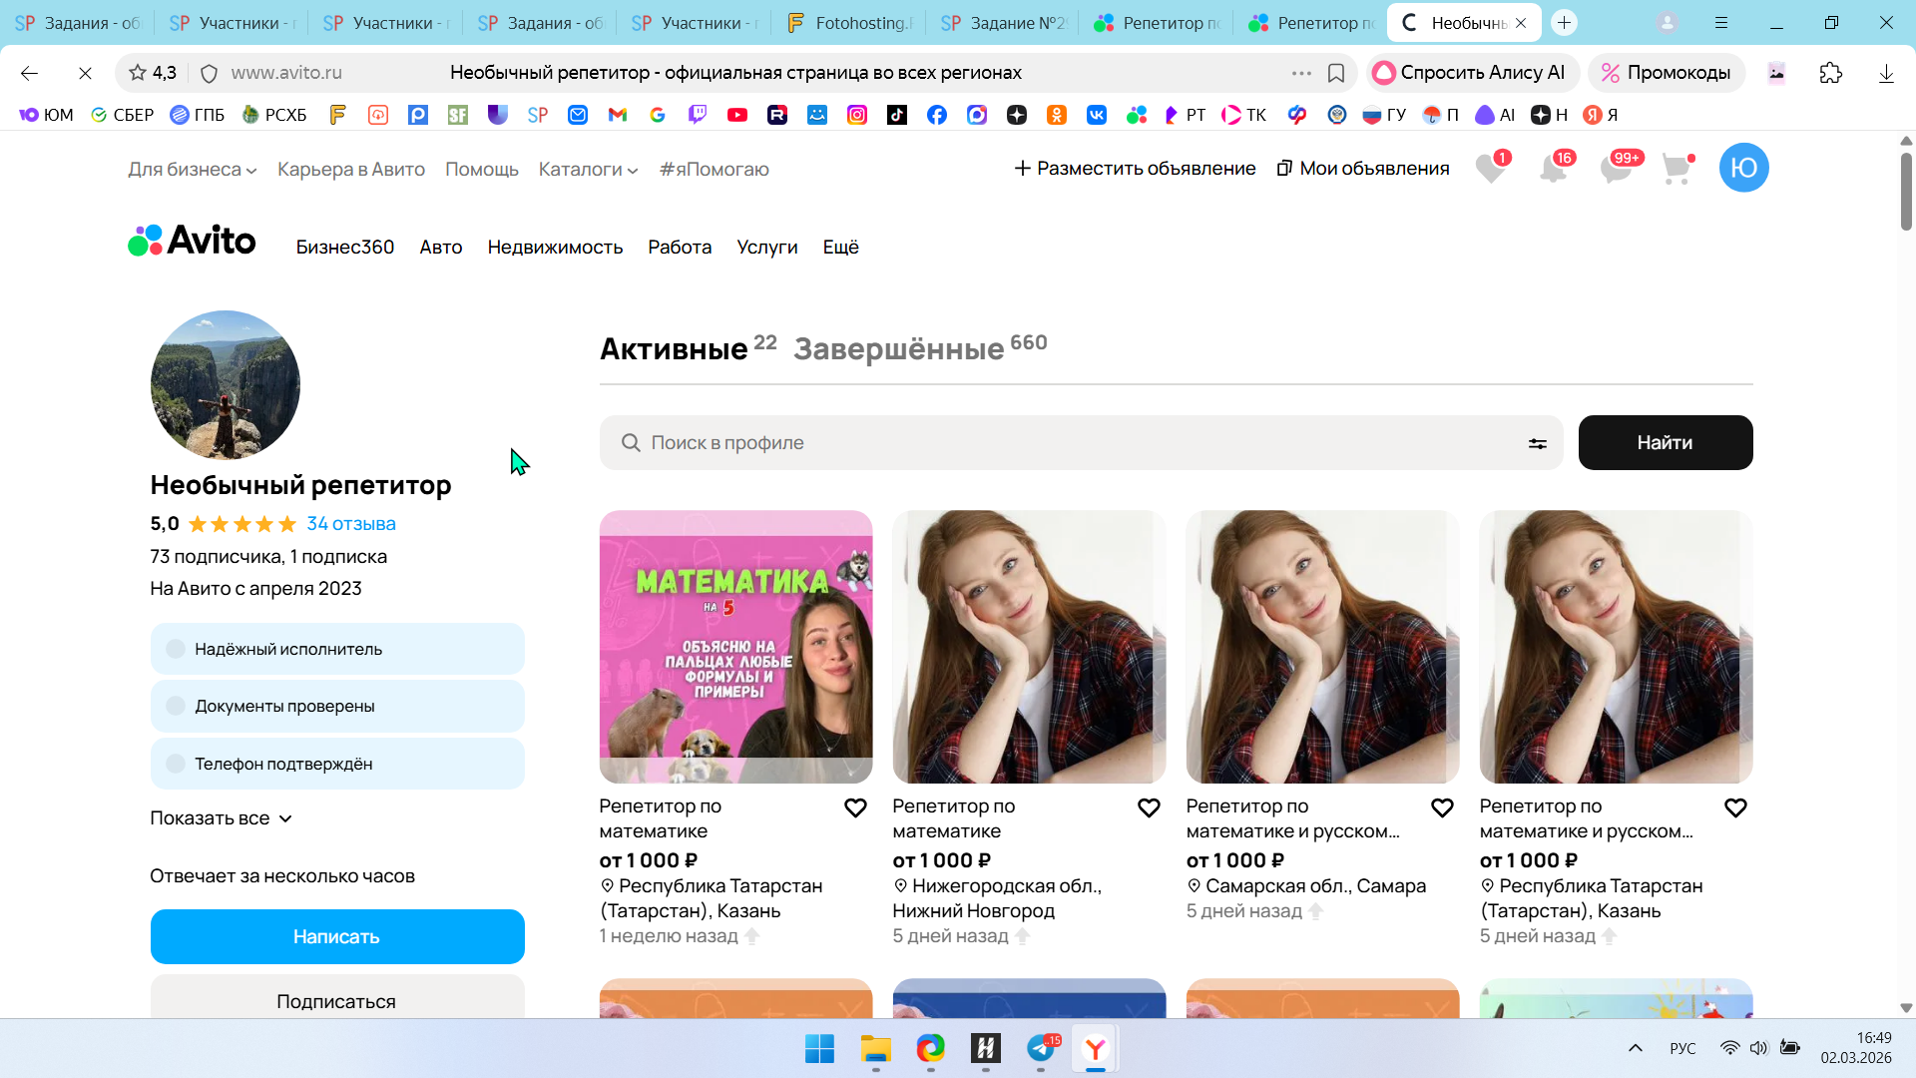Bookmark page icon in address bar
Image resolution: width=1916 pixels, height=1078 pixels.
(x=1336, y=73)
